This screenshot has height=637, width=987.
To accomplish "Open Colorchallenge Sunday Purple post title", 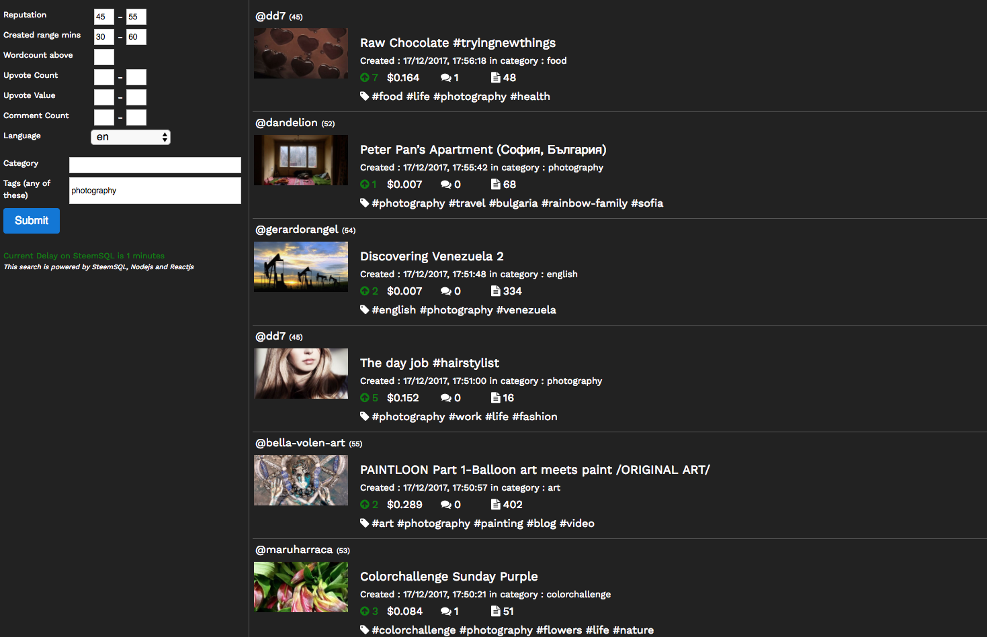I will pyautogui.click(x=449, y=577).
